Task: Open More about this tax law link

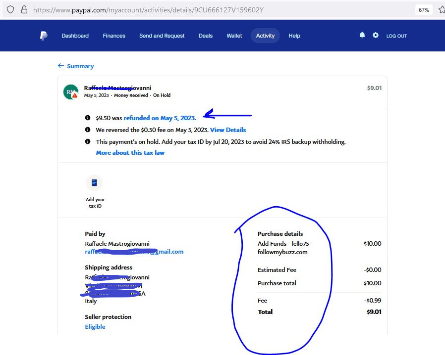Action: [130, 153]
